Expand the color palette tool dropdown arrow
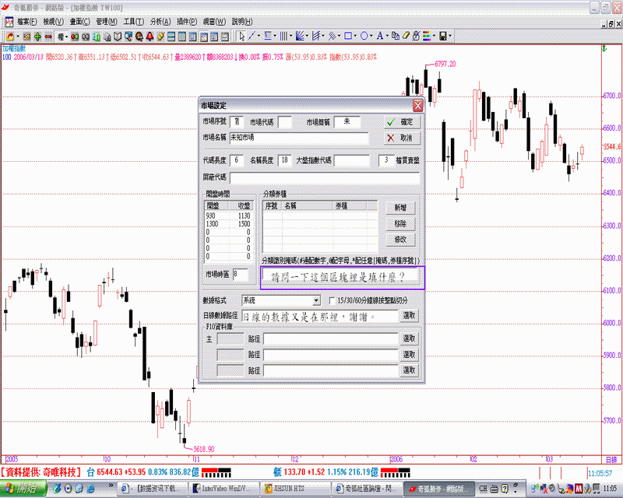 tap(433, 36)
